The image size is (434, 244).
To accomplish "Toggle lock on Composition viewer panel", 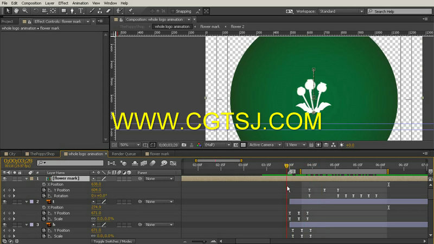I will click(121, 20).
